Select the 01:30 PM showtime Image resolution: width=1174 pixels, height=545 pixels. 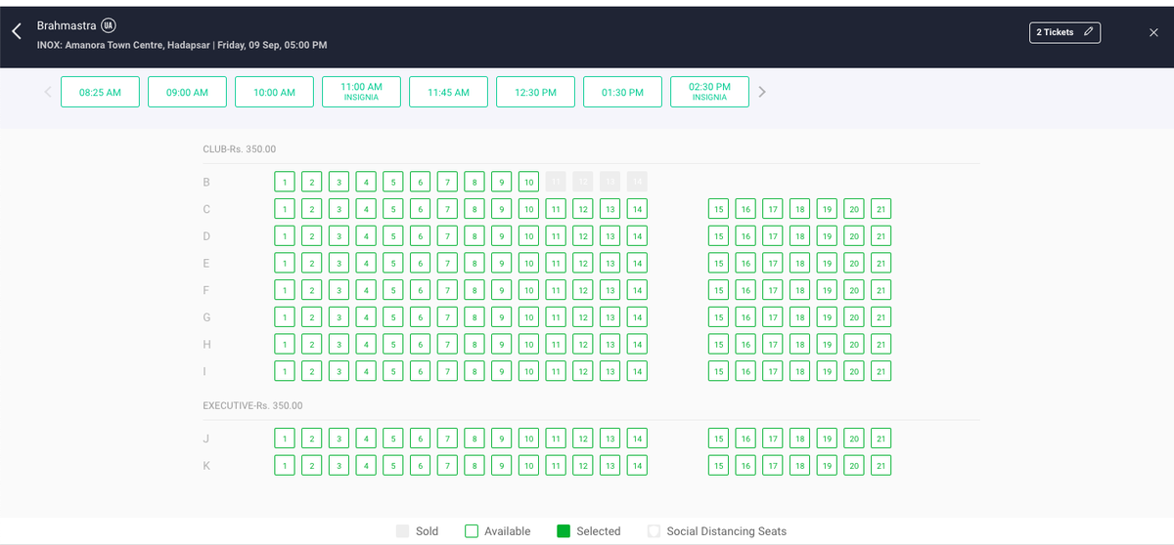(x=622, y=92)
